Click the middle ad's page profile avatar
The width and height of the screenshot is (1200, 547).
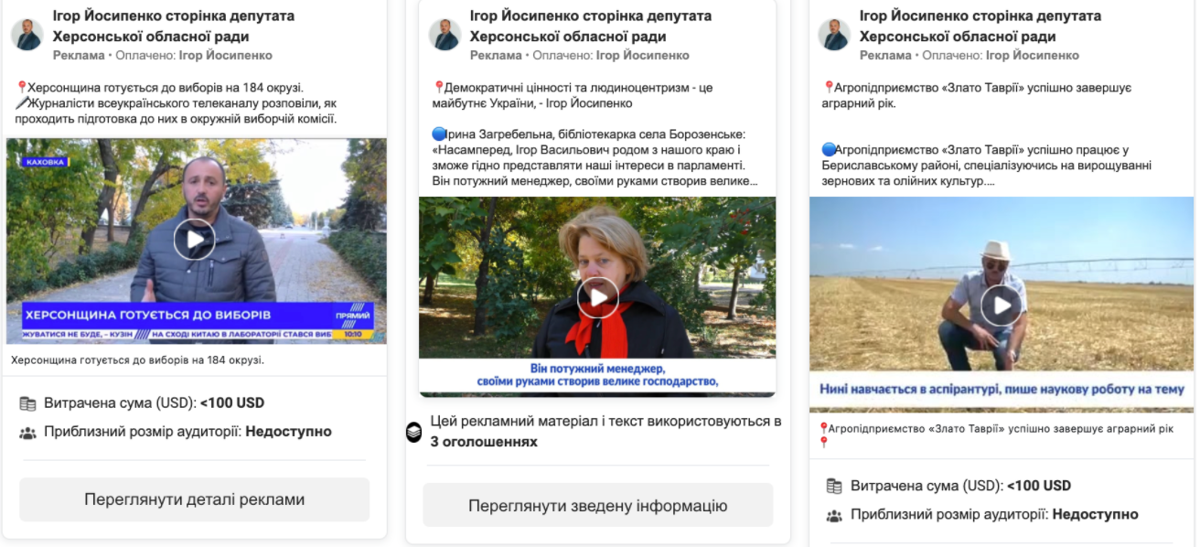pos(445,34)
